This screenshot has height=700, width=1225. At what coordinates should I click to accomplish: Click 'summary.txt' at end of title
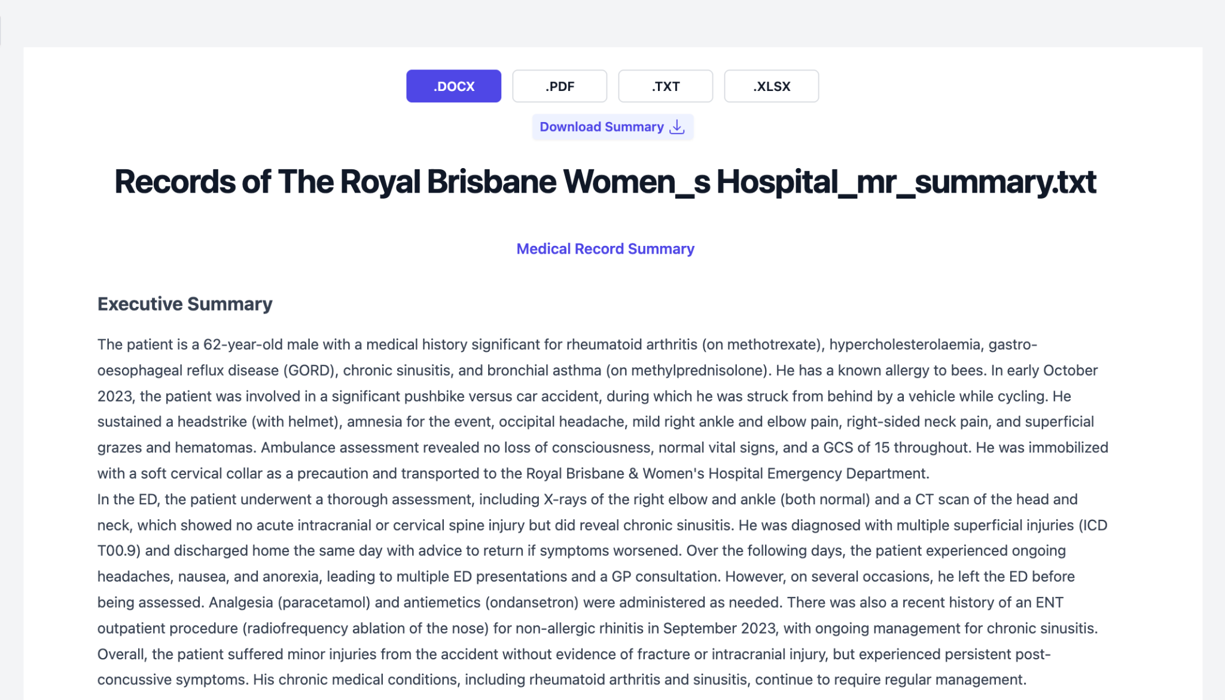[x=1005, y=182]
